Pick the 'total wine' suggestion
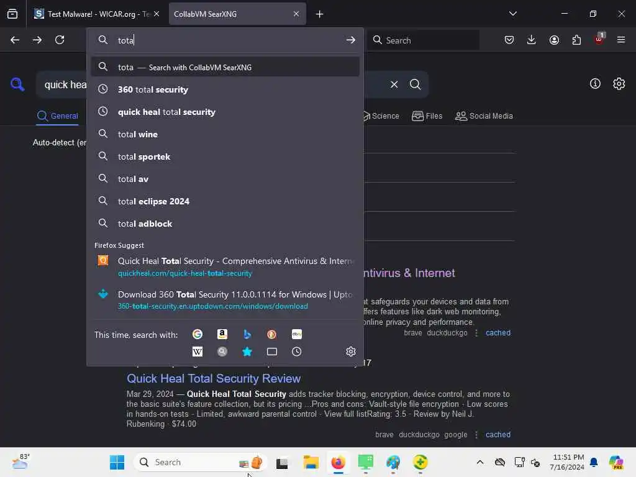This screenshot has width=636, height=477. [225, 134]
